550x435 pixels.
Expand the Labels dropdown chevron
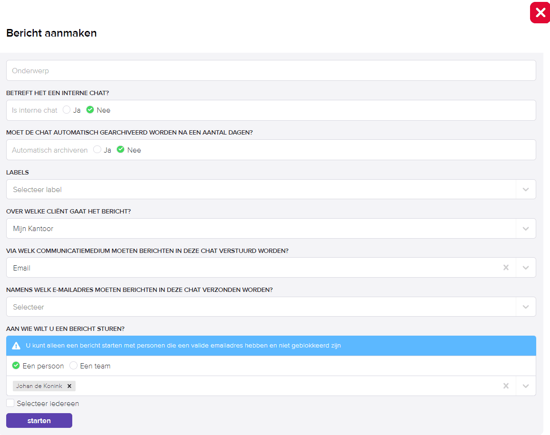pos(526,189)
